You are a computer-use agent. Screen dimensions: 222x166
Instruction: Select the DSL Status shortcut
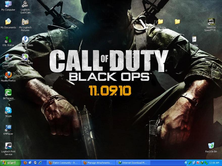[x=8, y=41]
